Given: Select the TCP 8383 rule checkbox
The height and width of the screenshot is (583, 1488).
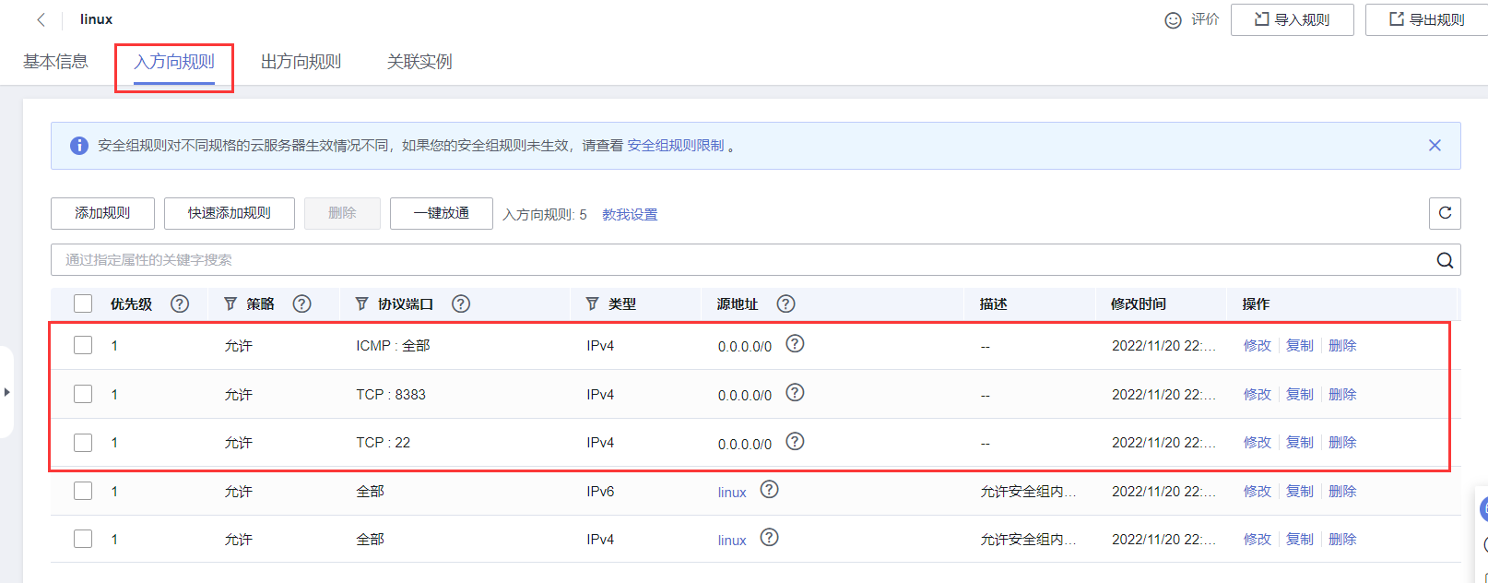Looking at the screenshot, I should click(x=83, y=394).
